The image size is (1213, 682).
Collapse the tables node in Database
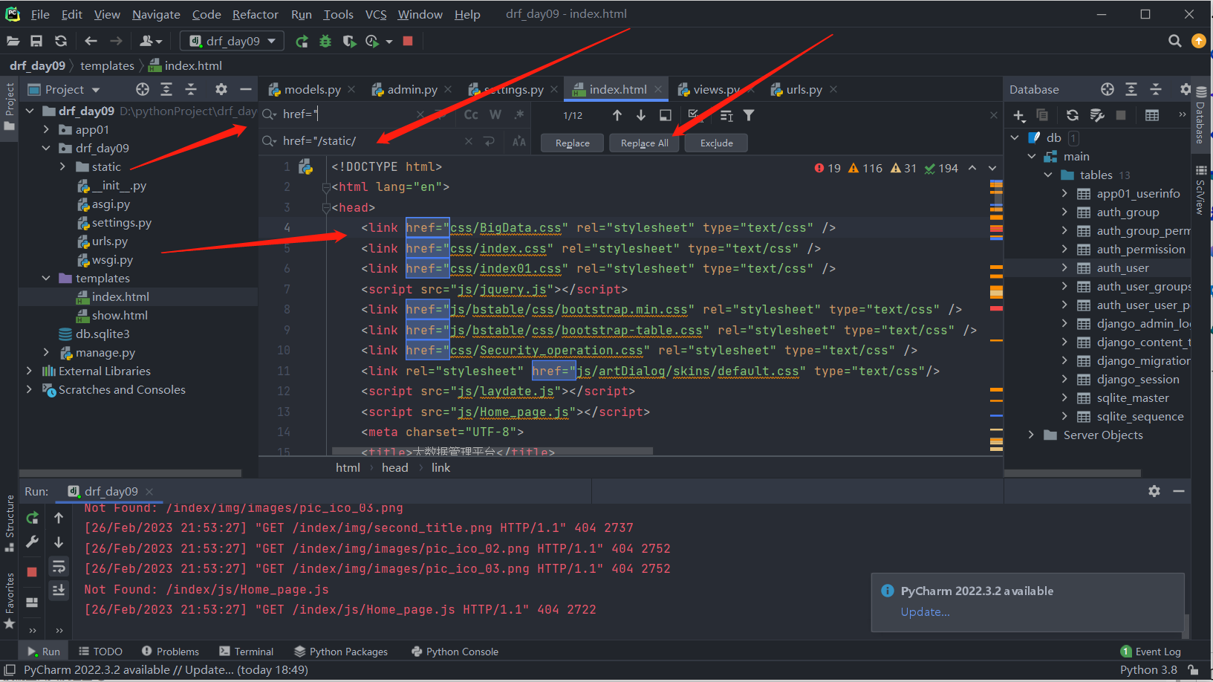1047,175
